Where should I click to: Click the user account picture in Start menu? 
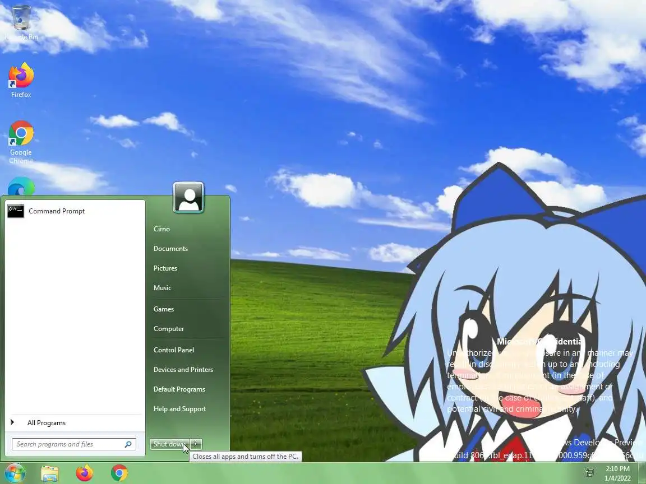point(188,198)
